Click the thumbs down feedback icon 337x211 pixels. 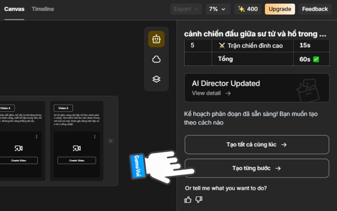tap(199, 200)
